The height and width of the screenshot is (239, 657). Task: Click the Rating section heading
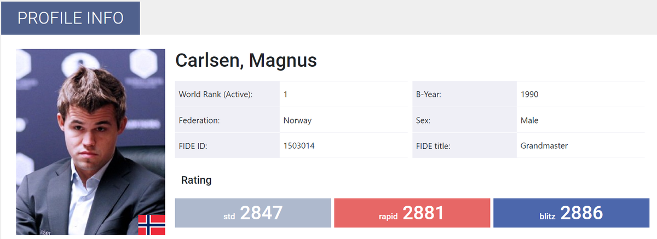click(196, 180)
